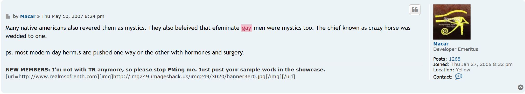
Task: Click the quote post button
Action: 415,10
